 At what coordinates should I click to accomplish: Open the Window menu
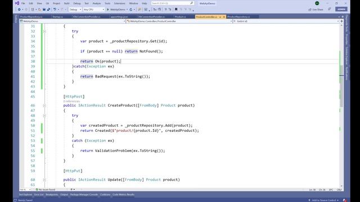(x=134, y=3)
